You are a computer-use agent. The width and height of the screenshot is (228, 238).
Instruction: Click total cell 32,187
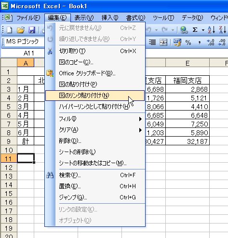188,141
